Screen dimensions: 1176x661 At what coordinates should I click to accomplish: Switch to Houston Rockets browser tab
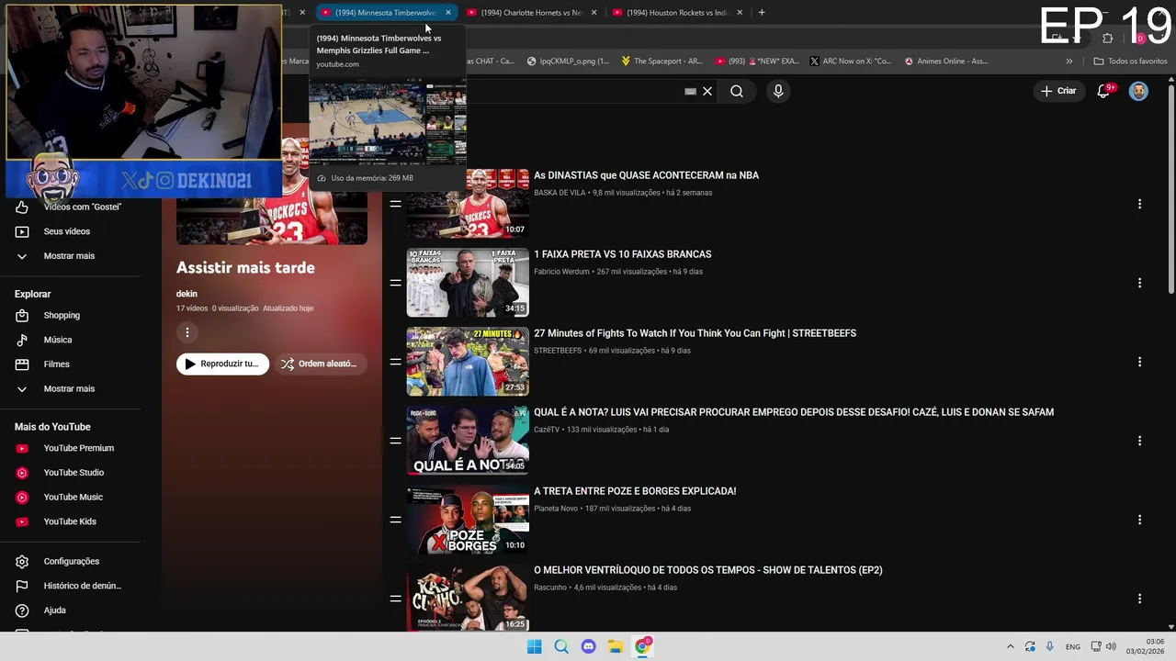point(677,13)
